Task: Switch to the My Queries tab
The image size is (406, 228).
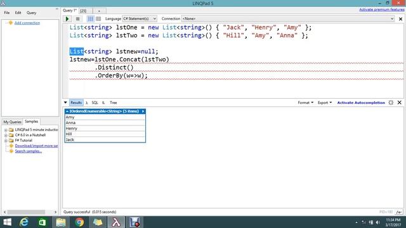Action: point(12,122)
